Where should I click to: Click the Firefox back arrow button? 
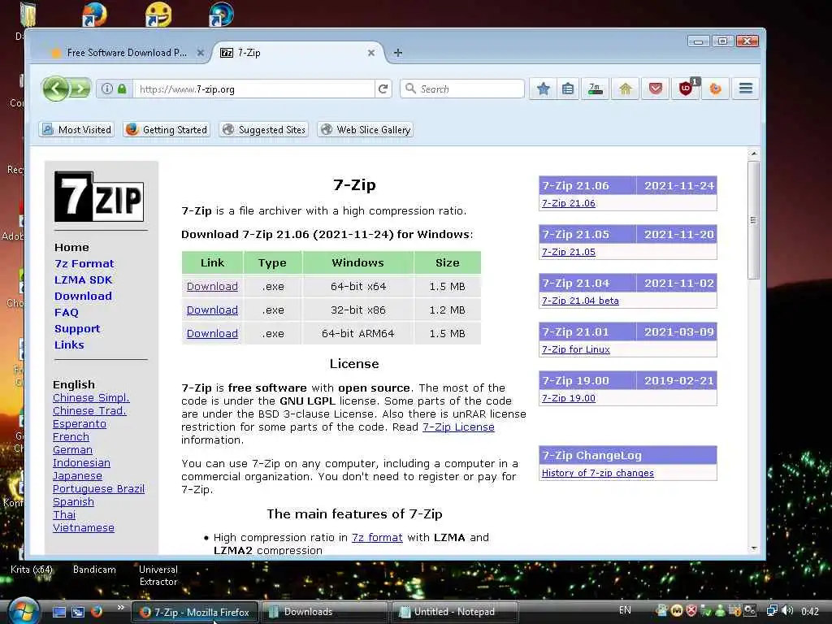tap(56, 89)
